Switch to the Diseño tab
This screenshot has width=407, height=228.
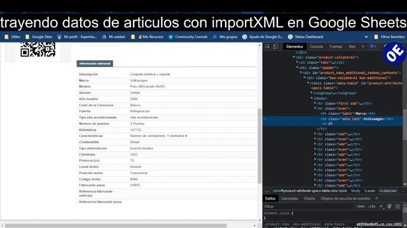tap(310, 198)
